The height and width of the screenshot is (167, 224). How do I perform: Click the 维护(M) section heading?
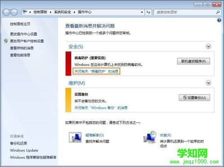pos(77,83)
